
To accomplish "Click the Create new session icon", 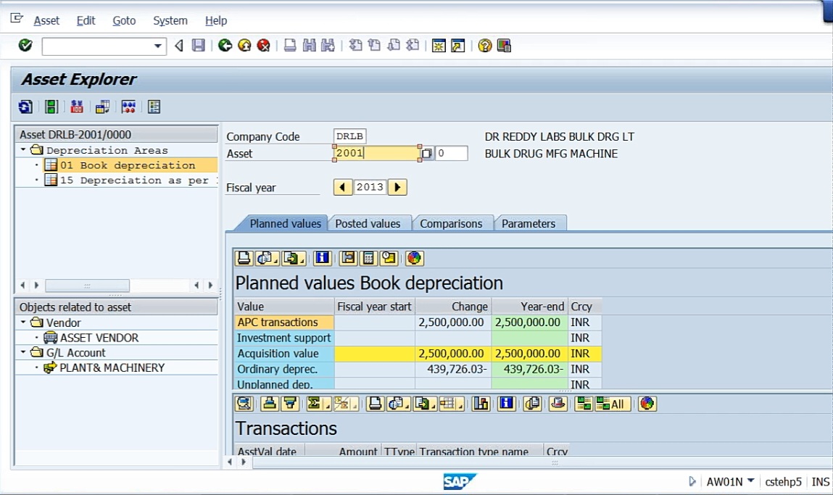I will 439,46.
